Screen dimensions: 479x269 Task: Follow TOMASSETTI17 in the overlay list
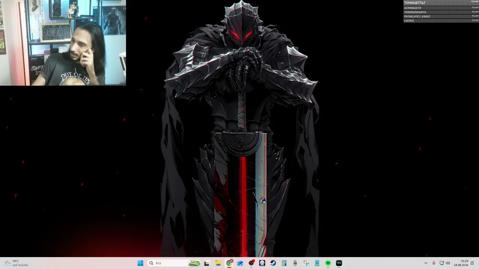click(x=475, y=1)
